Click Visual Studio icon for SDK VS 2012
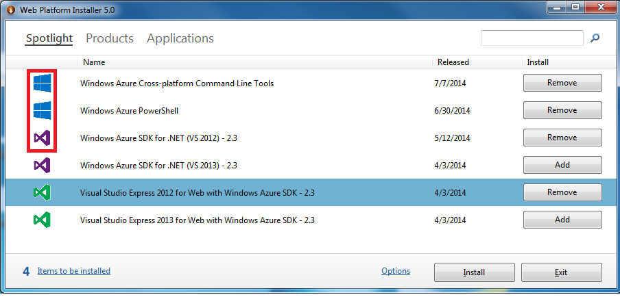 click(42, 138)
